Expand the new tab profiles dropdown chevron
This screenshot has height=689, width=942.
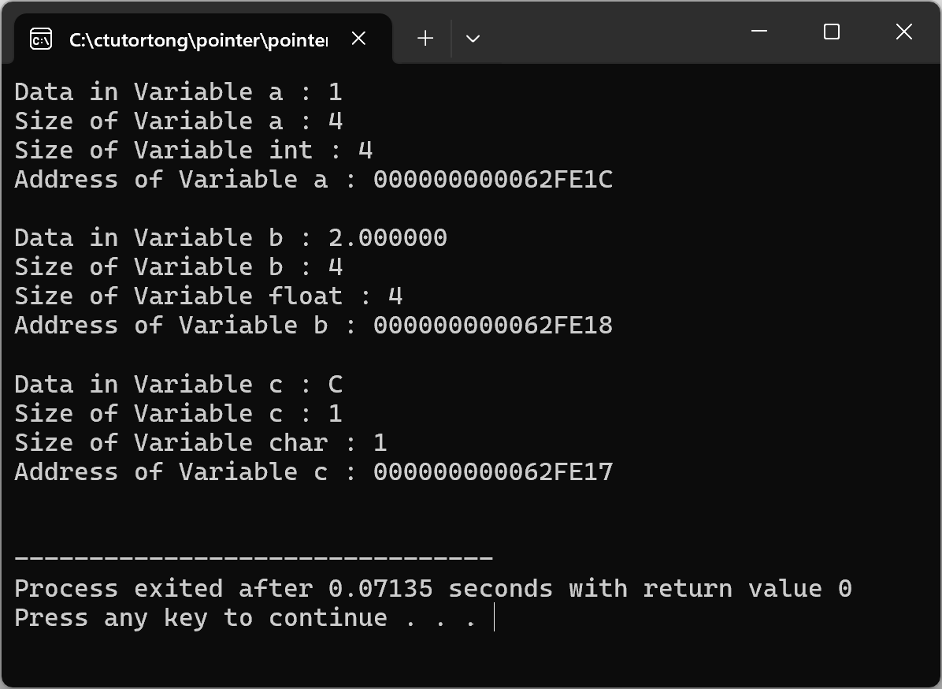pyautogui.click(x=473, y=39)
